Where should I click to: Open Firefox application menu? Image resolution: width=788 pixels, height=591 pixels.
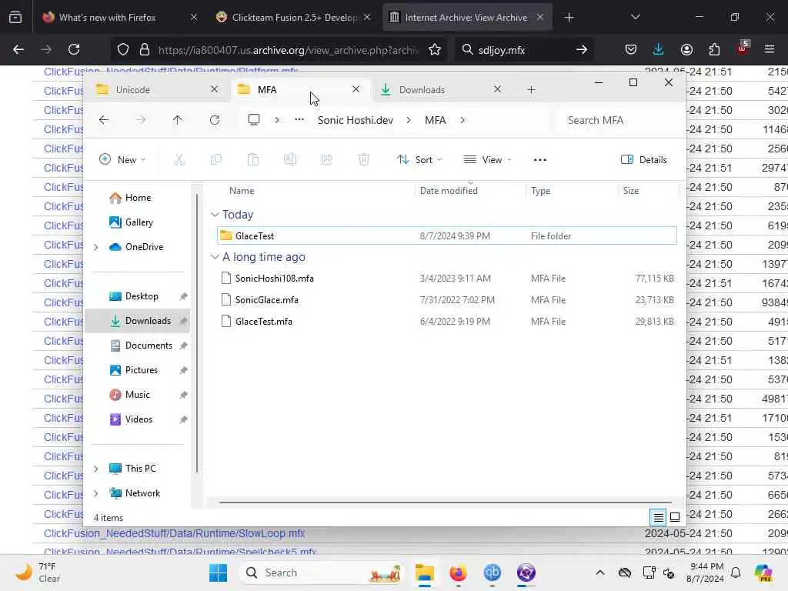tap(770, 49)
